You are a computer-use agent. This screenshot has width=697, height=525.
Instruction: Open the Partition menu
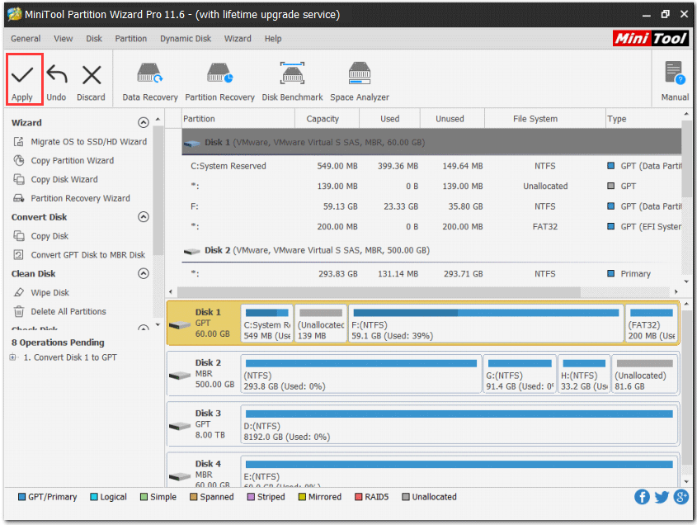[130, 39]
